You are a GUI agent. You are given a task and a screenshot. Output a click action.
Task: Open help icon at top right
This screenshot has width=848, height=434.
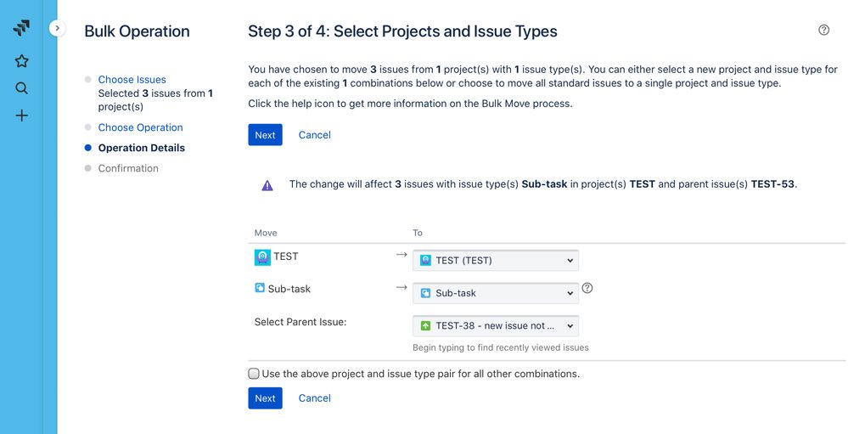(823, 31)
